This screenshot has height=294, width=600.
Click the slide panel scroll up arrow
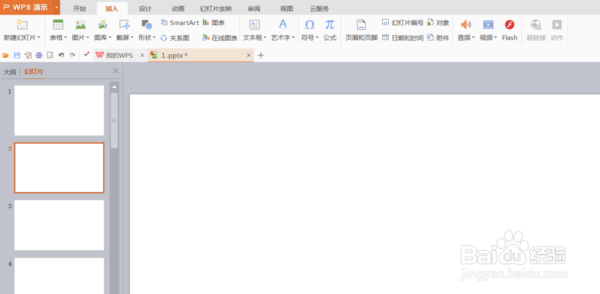click(114, 87)
